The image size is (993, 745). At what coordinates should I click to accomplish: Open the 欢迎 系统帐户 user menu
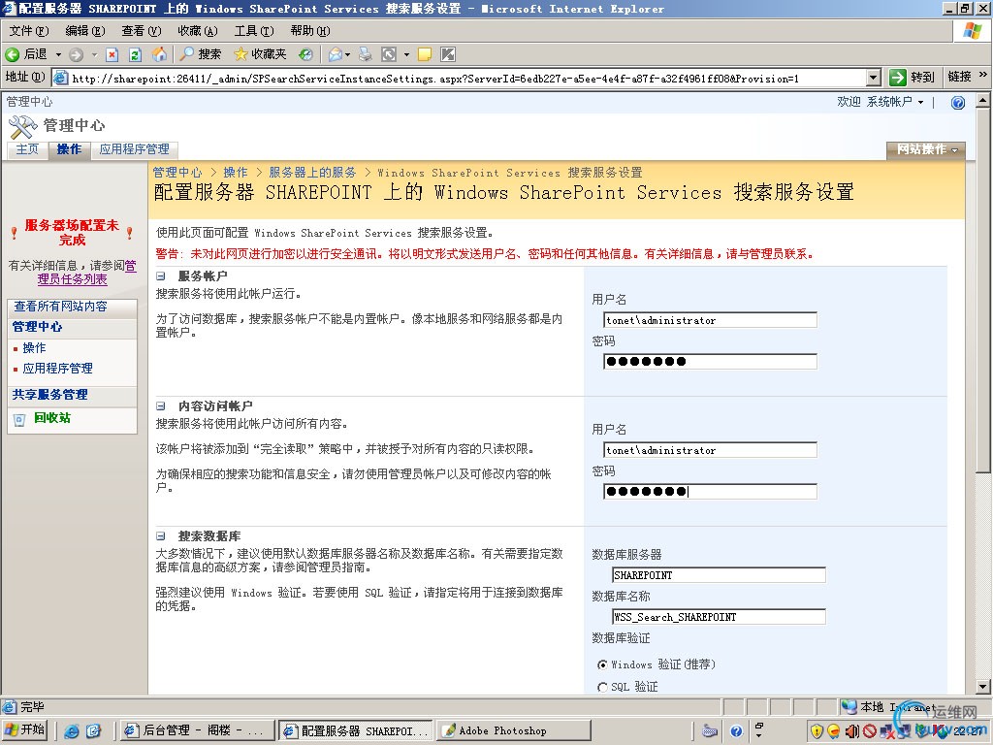pyautogui.click(x=881, y=102)
